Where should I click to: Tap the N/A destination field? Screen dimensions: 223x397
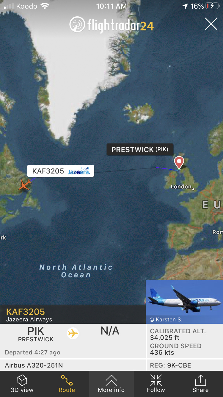click(x=110, y=331)
